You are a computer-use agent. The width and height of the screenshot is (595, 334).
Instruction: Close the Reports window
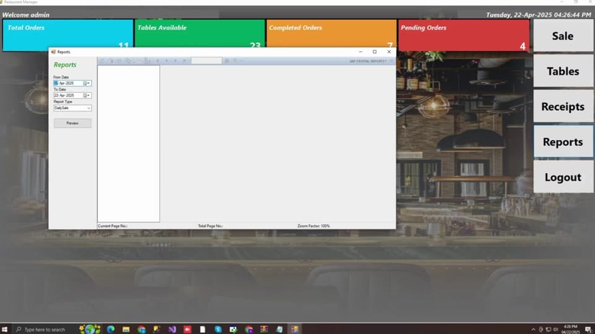(x=389, y=52)
